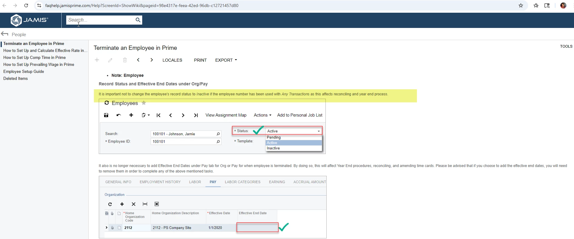Image resolution: width=574 pixels, height=239 pixels.
Task: Click the paragraph starting It also is no longer necessary
Action: pos(333,169)
